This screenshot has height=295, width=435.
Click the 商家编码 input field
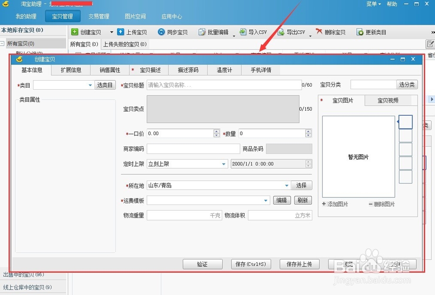click(x=193, y=149)
